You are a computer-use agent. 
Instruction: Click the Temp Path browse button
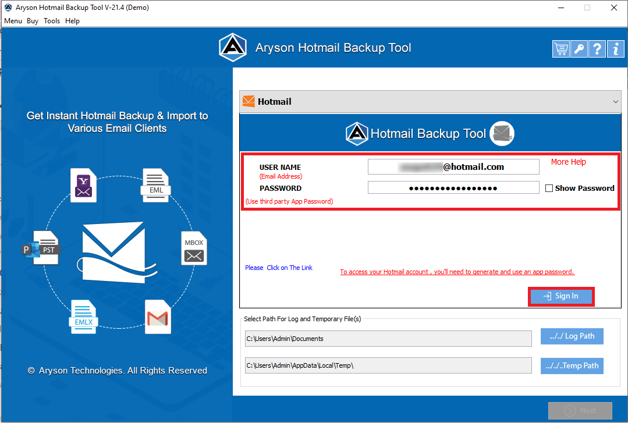572,366
